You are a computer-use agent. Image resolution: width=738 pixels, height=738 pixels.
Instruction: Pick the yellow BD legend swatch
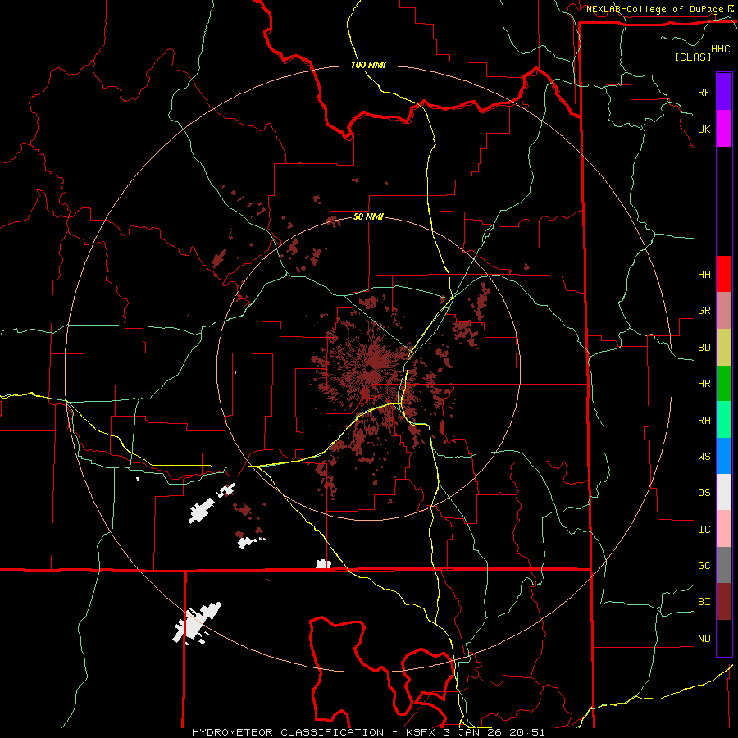click(724, 348)
